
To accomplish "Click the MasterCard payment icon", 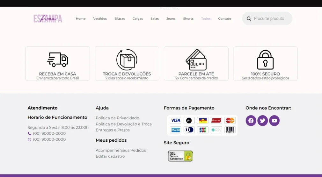I will (x=230, y=120).
